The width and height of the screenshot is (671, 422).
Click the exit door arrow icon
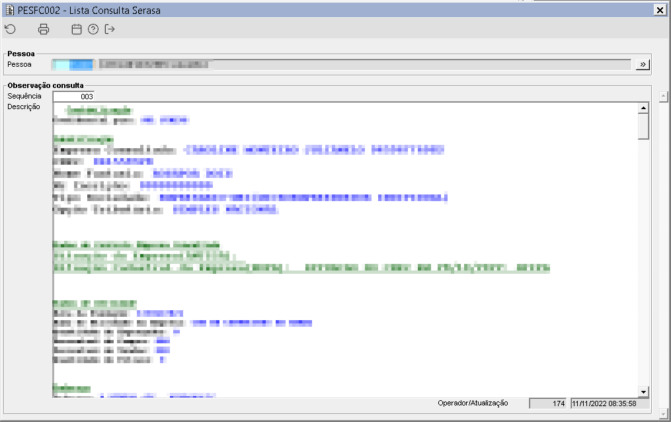[110, 29]
